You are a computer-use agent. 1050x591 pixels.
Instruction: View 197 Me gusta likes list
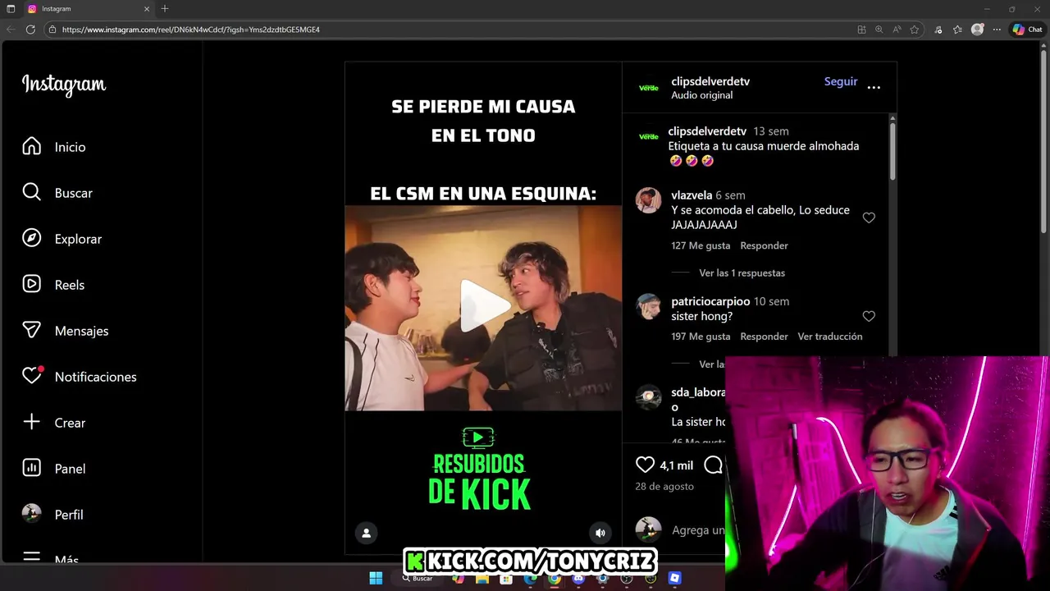pos(701,337)
